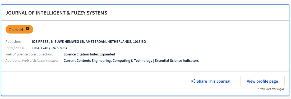Screen dimensions: 291x99
Task: Select the Journal of Intelligent & Fuzzy Systems title
Action: pyautogui.click(x=56, y=13)
